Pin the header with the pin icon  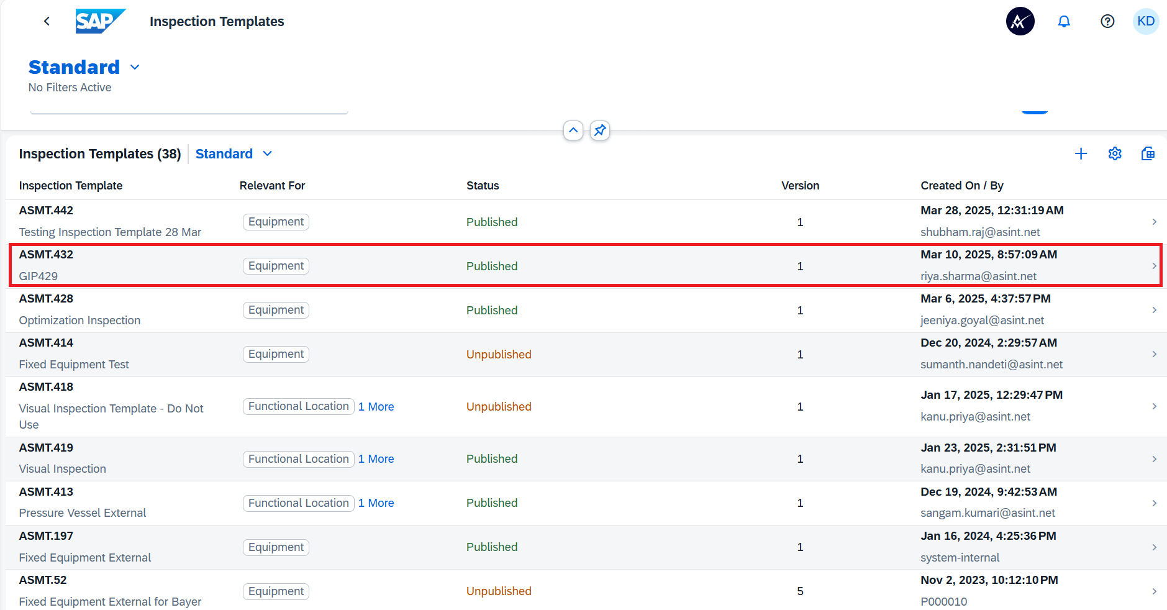[599, 130]
